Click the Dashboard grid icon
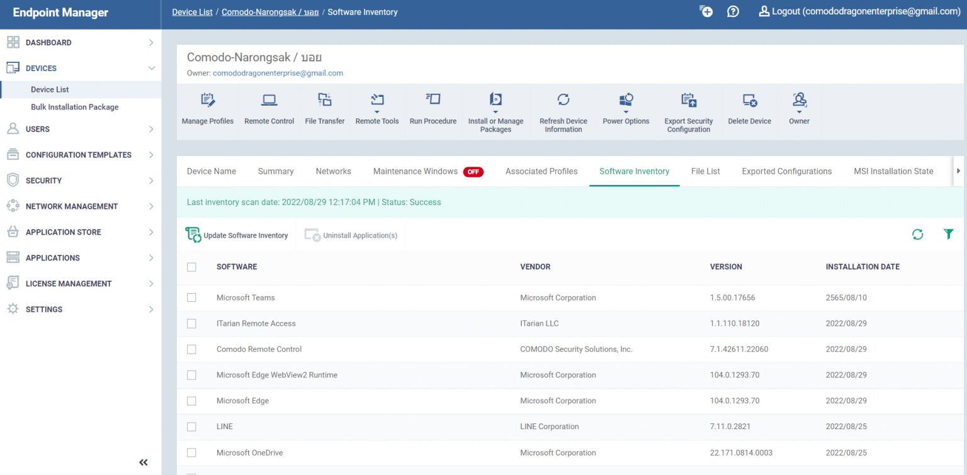Viewport: 967px width, 475px height. [x=13, y=42]
